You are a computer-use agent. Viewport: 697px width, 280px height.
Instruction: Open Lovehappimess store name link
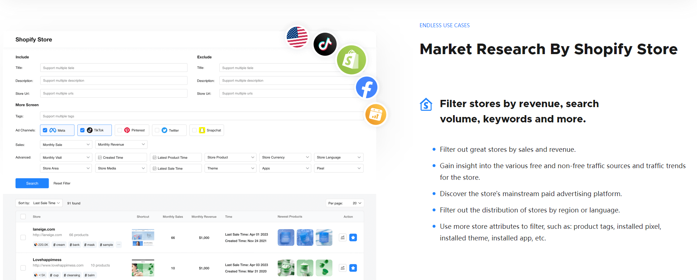(x=47, y=260)
